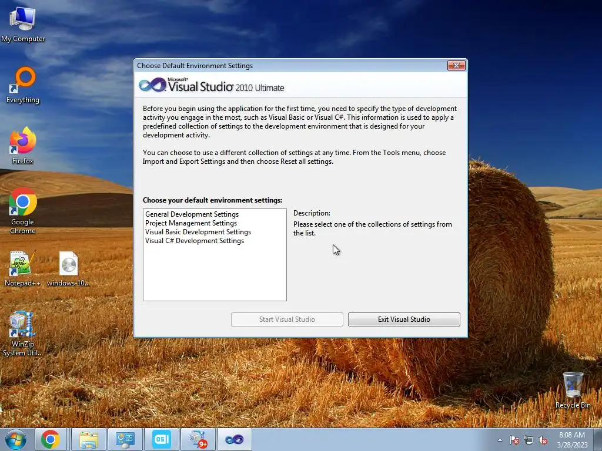Click the muted volume tray icon
602x451 pixels.
coord(543,440)
